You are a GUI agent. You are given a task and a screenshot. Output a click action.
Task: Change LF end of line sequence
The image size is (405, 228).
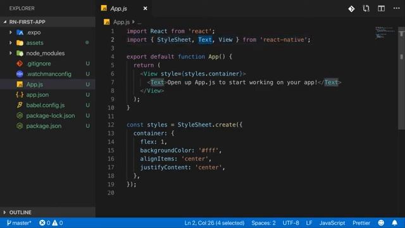[309, 223]
